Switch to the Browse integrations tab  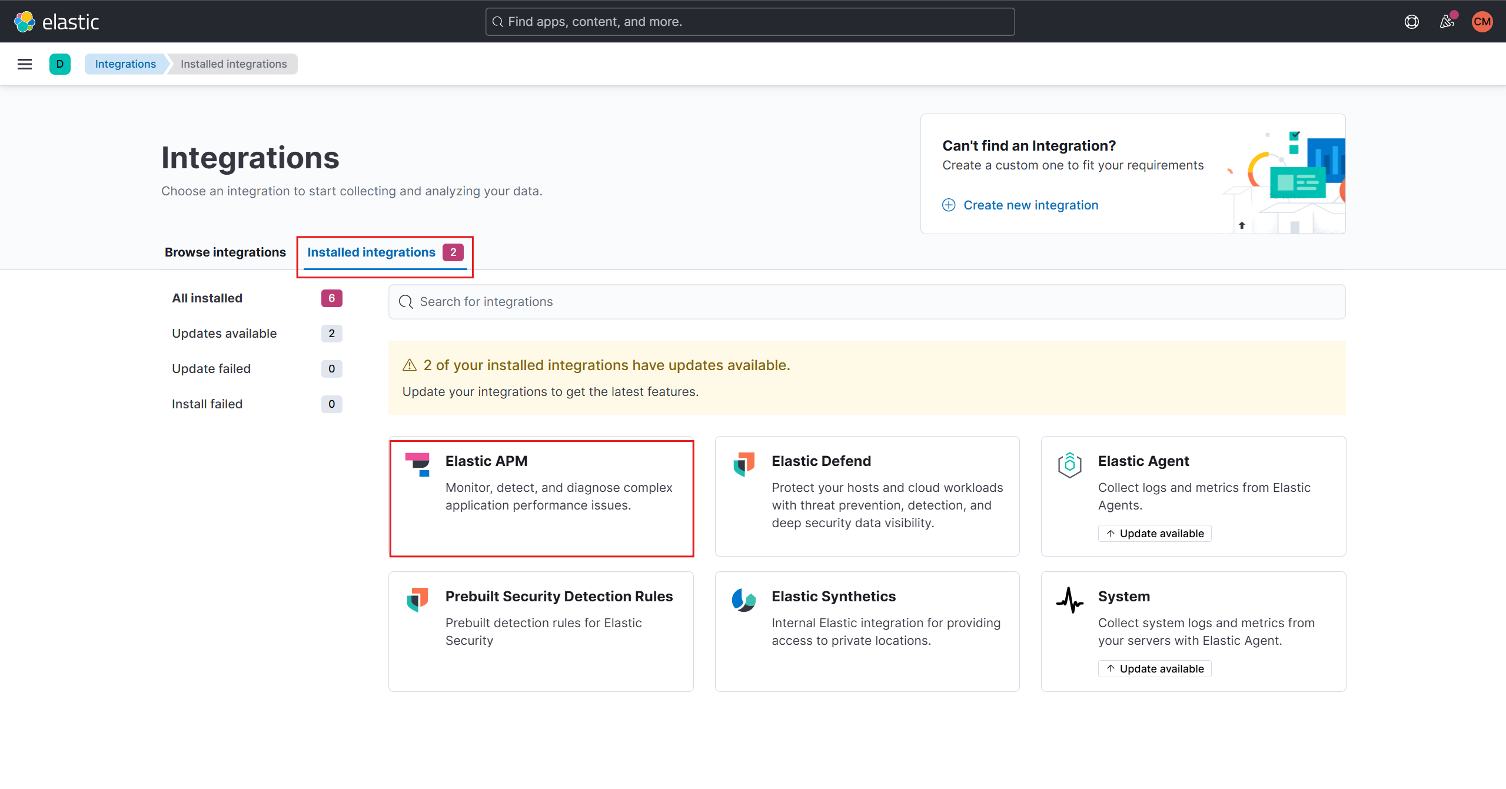click(x=225, y=252)
